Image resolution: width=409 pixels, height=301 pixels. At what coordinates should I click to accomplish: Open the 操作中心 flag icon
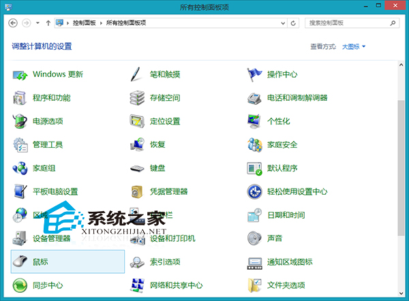pyautogui.click(x=254, y=74)
